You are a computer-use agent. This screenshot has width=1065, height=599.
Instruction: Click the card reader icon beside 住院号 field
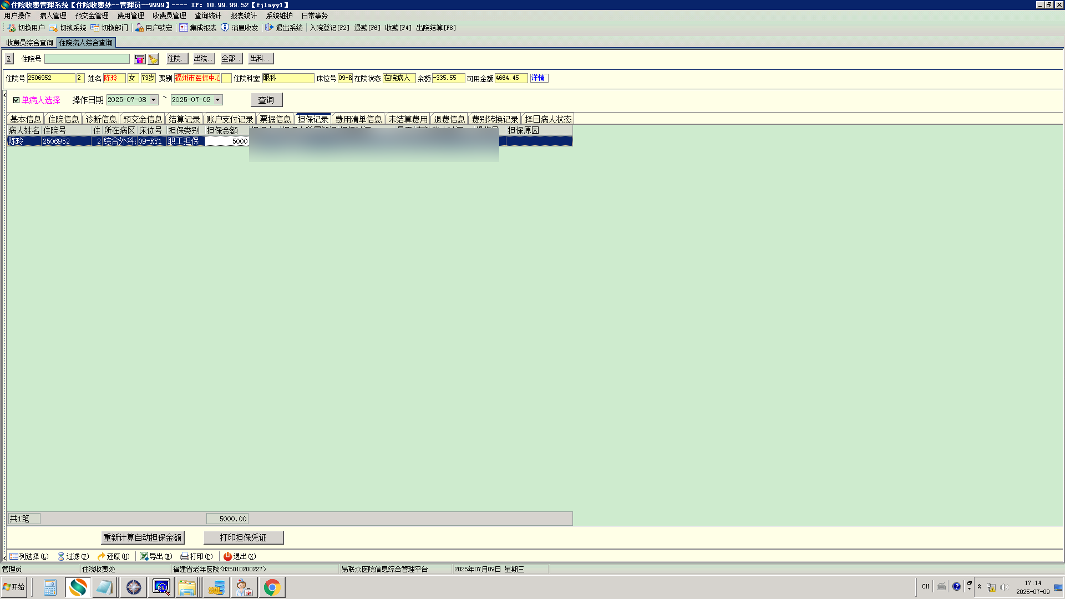click(140, 59)
